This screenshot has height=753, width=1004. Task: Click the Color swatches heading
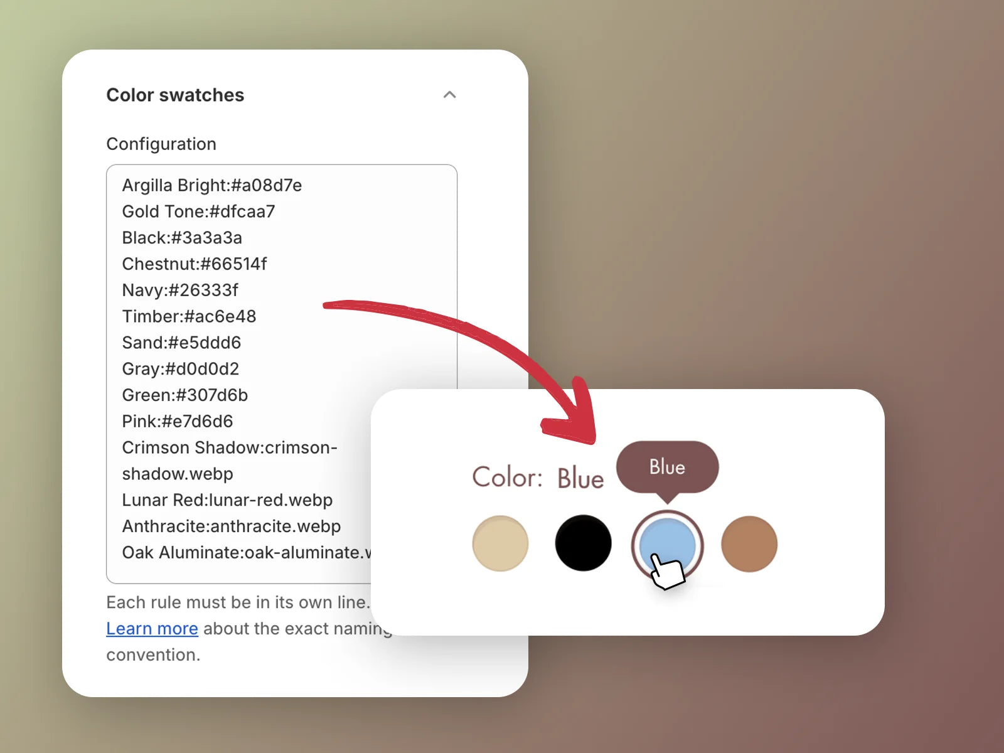(175, 95)
